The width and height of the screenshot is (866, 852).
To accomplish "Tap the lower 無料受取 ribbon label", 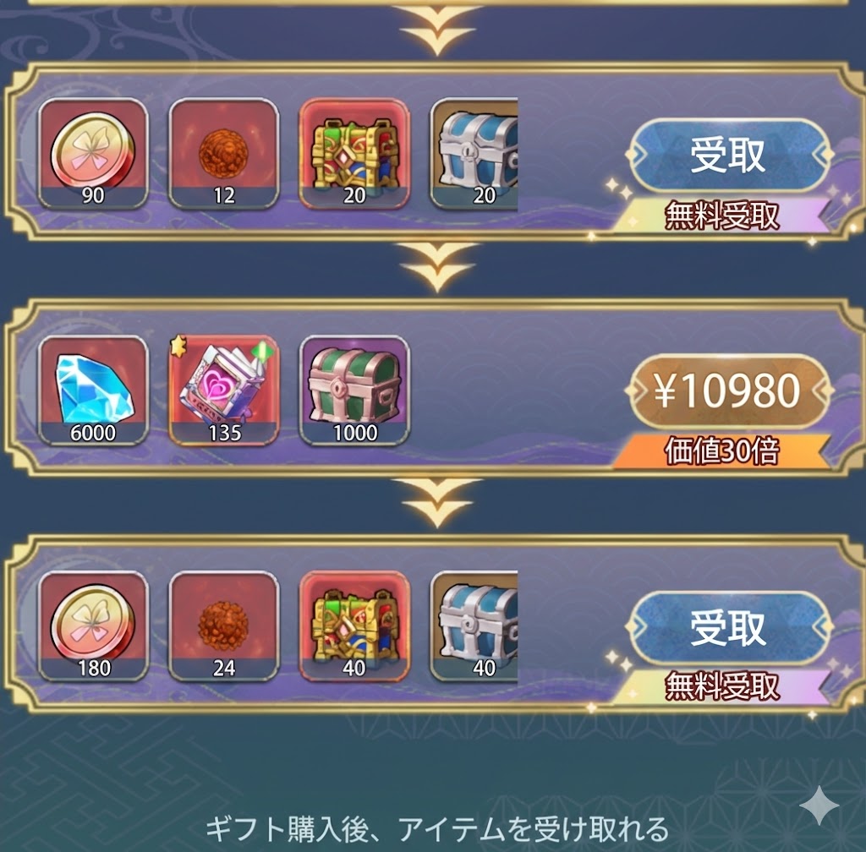I will [x=722, y=687].
